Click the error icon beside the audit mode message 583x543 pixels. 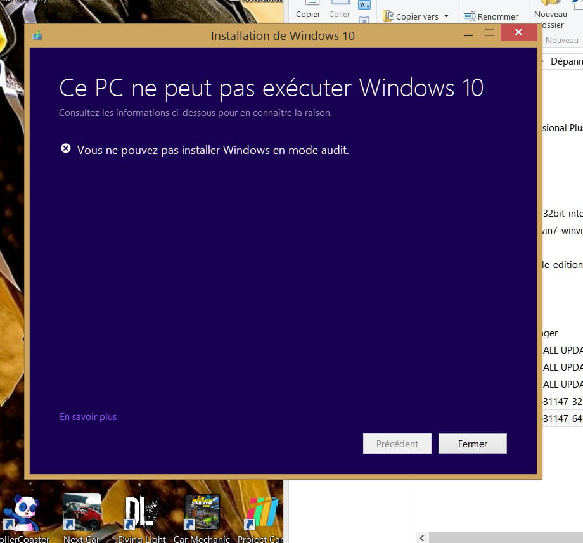(x=66, y=149)
